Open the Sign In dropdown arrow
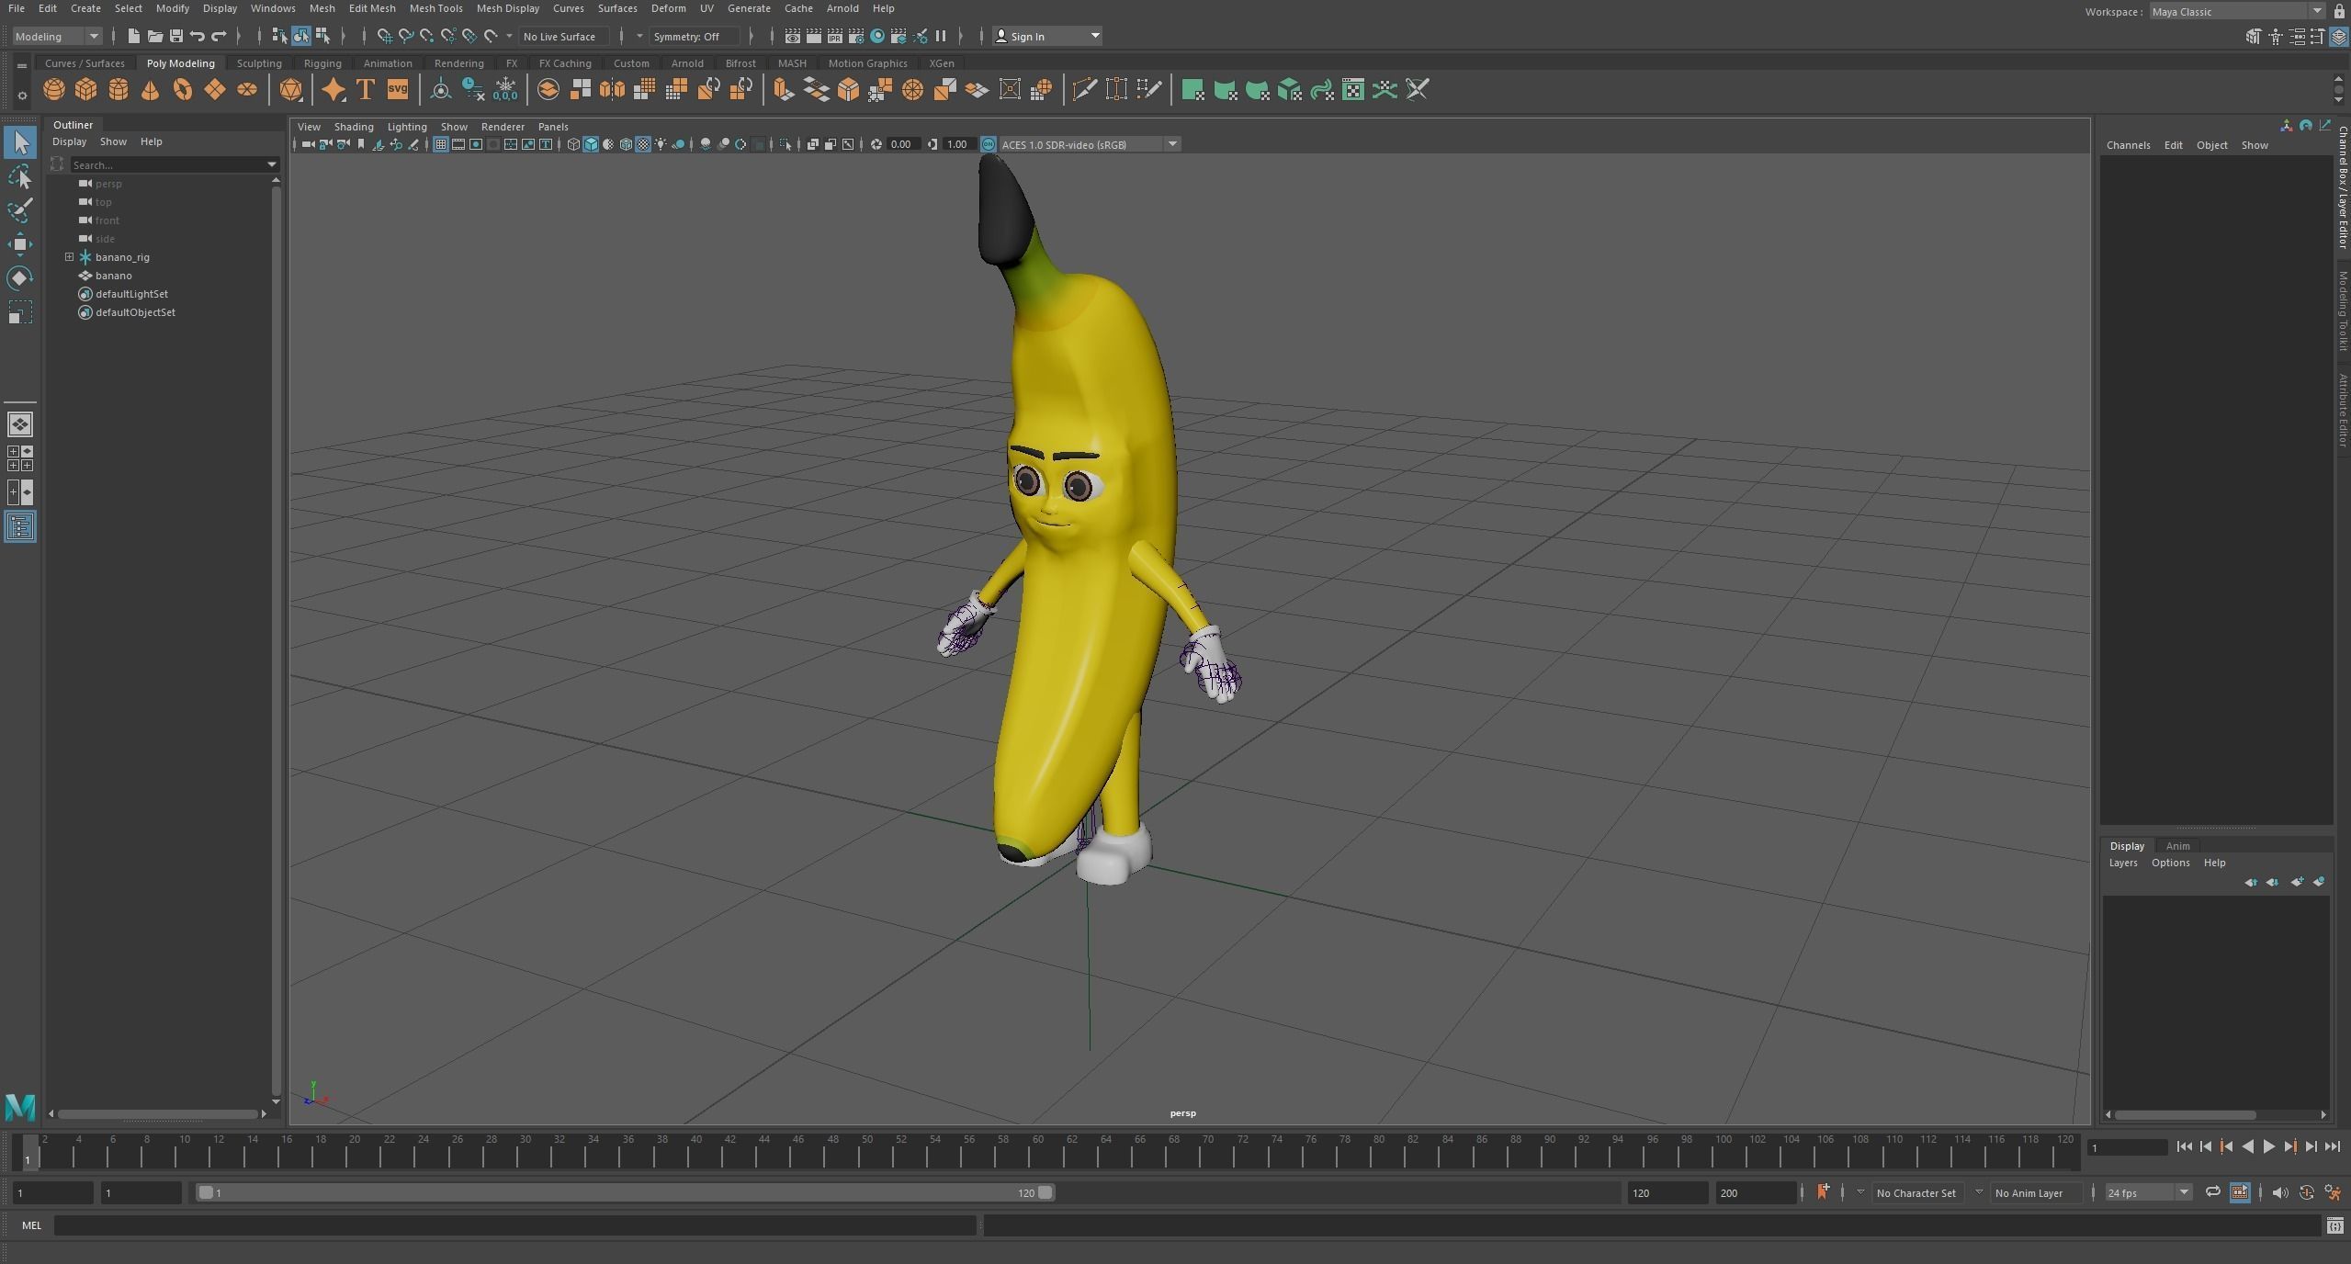Screen dimensions: 2351x1264 [1095, 37]
